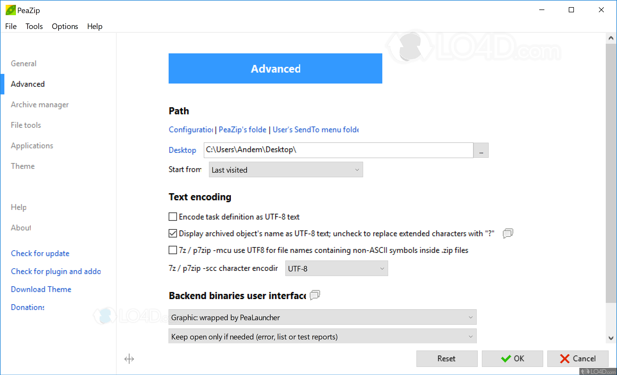This screenshot has width=617, height=375.
Task: Click the crosshair move icon at bottom left
Action: [x=129, y=359]
